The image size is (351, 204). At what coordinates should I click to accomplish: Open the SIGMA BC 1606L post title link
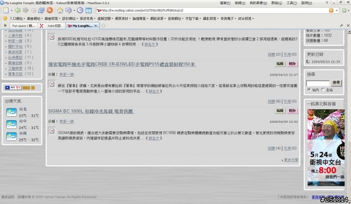[90, 111]
